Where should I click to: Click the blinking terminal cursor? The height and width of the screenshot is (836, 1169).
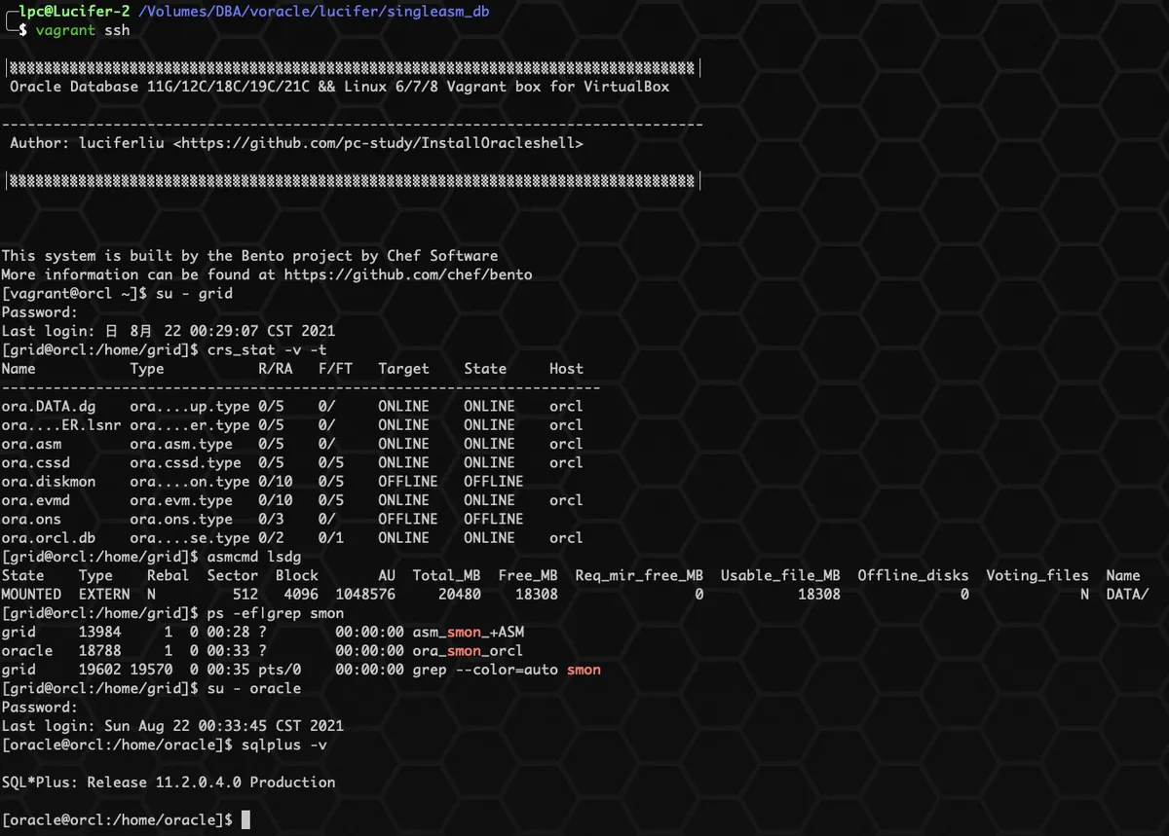click(246, 818)
